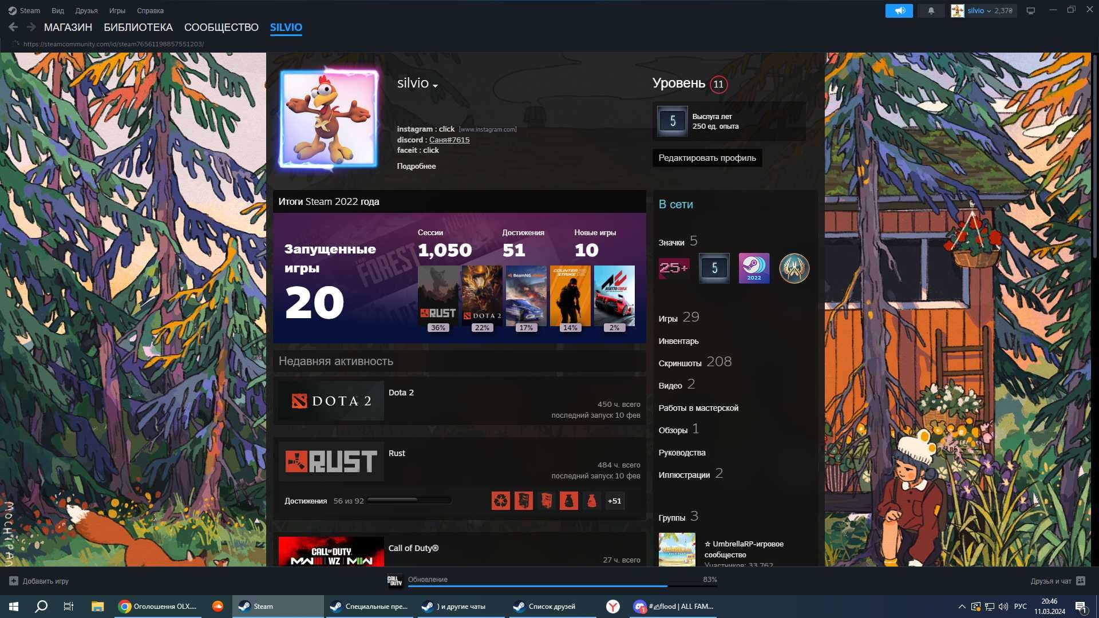The height and width of the screenshot is (618, 1099).
Task: Click the Call of Duty download icon
Action: point(394,581)
